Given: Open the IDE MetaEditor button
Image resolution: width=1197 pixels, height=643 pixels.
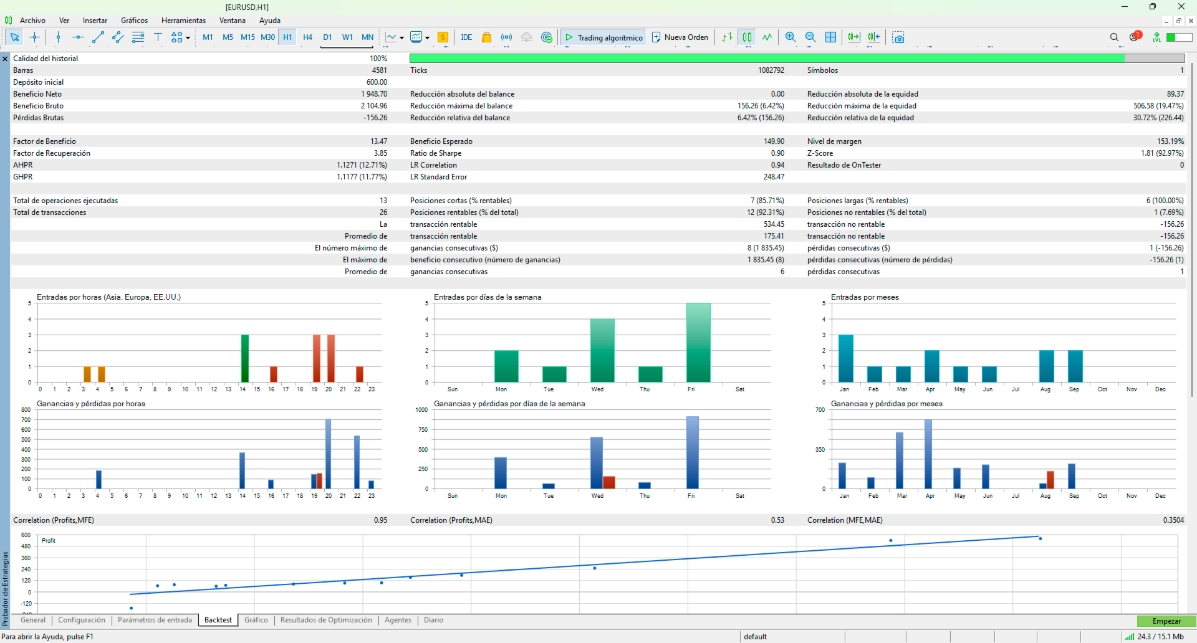Looking at the screenshot, I should pos(466,37).
